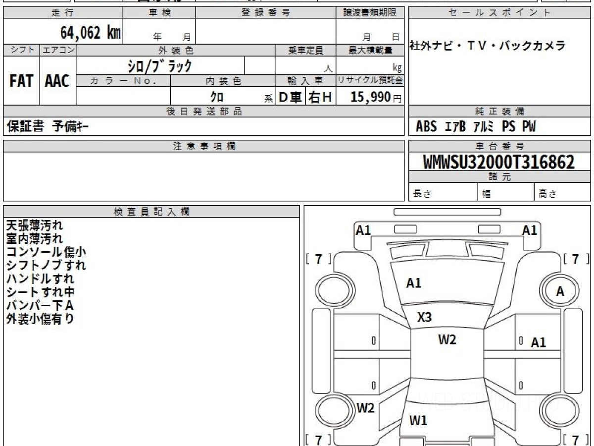594x446 pixels.
Task: Click the recycle deposit amount "15,990円"
Action: [376, 97]
